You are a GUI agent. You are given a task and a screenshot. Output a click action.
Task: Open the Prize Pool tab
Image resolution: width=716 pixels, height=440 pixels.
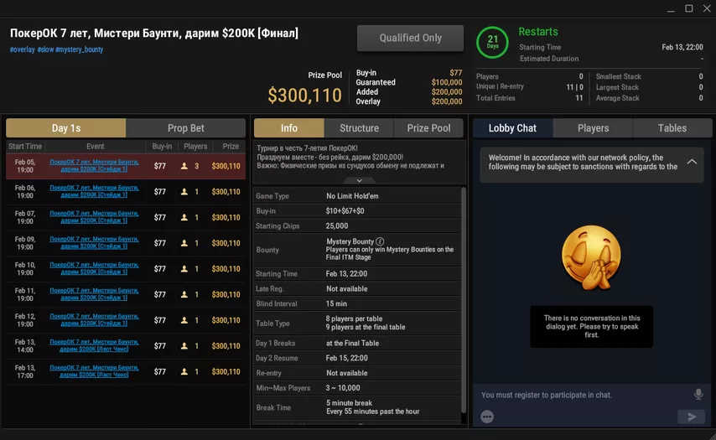tap(428, 128)
